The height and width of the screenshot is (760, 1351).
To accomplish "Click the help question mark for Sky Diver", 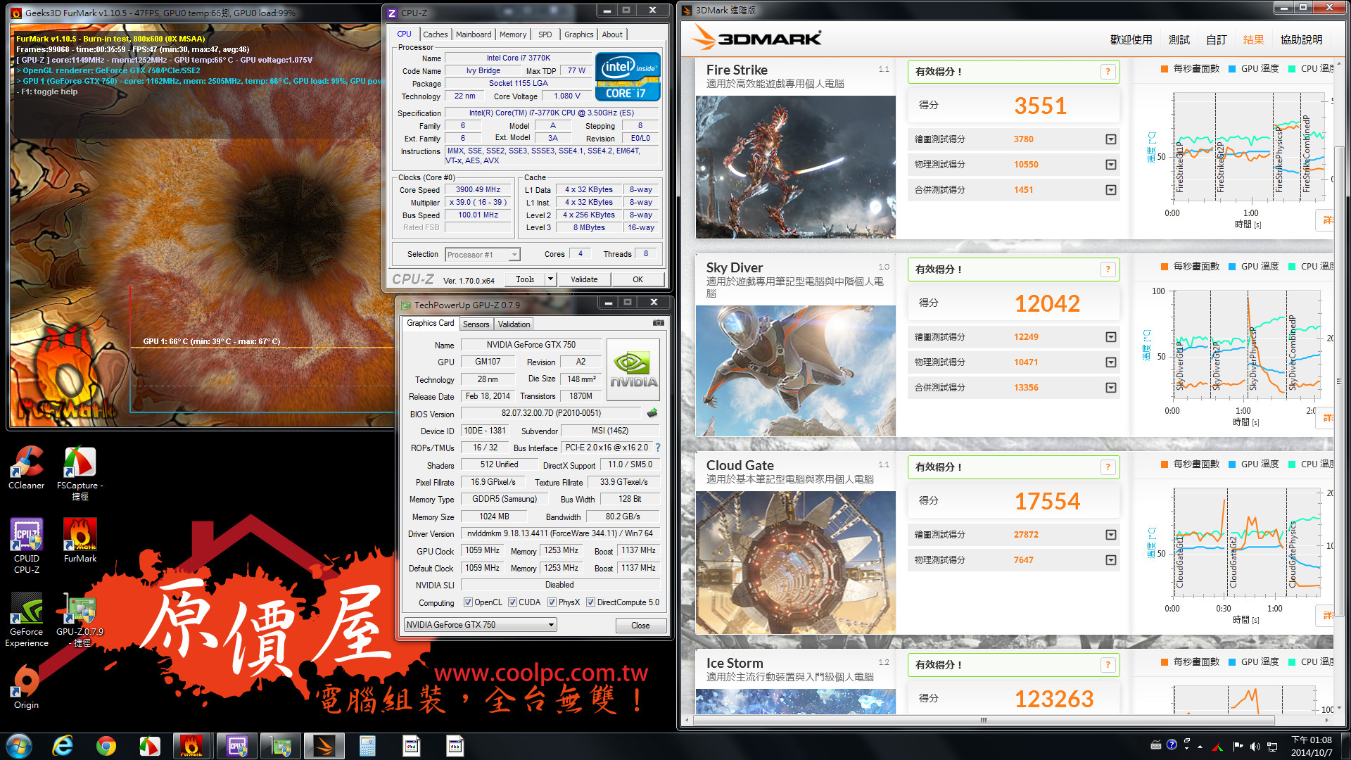I will (x=1108, y=269).
